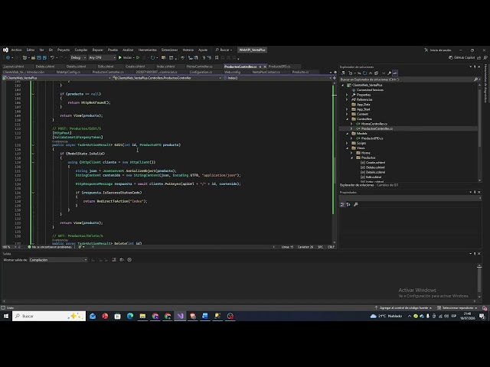Click the property pages wrench in Properties panel
The height and width of the screenshot is (367, 490).
[355, 204]
